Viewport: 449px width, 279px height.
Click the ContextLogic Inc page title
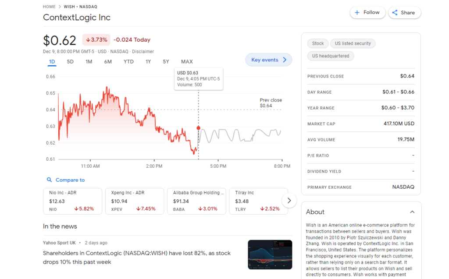76,18
